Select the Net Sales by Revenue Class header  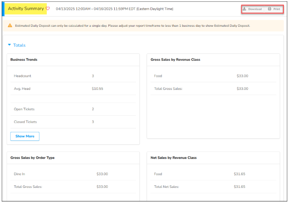click(x=173, y=158)
